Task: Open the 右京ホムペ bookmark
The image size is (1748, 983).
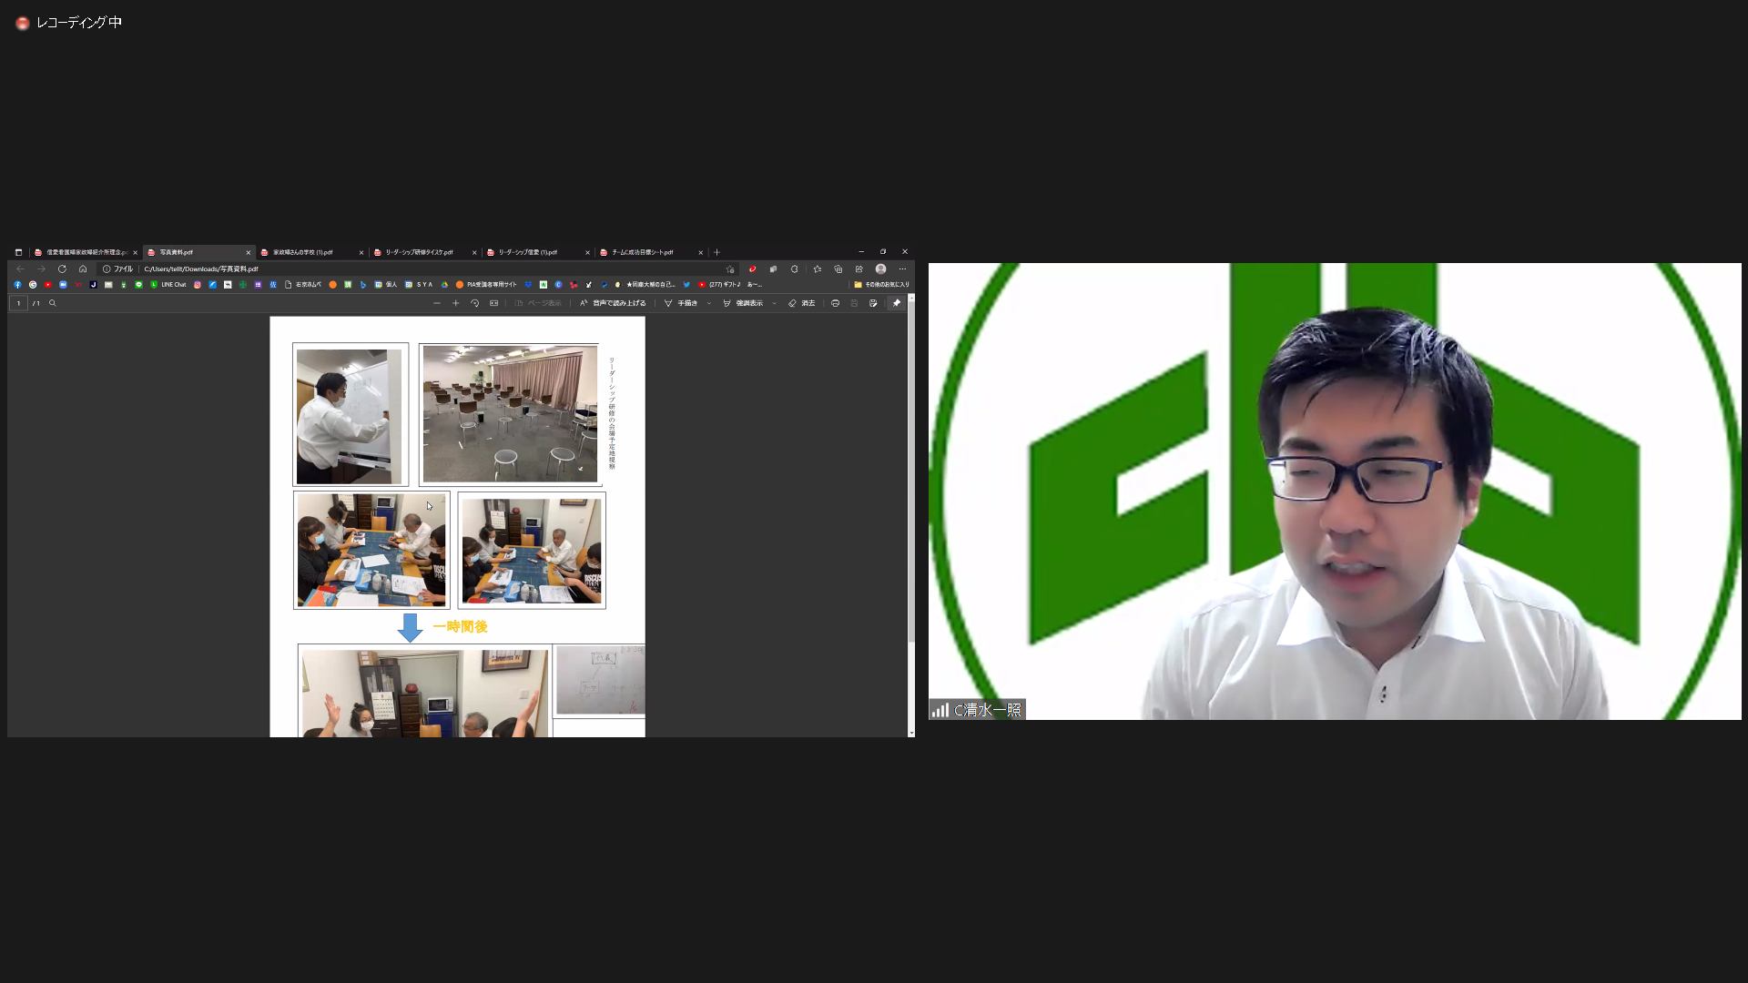Action: pos(303,285)
